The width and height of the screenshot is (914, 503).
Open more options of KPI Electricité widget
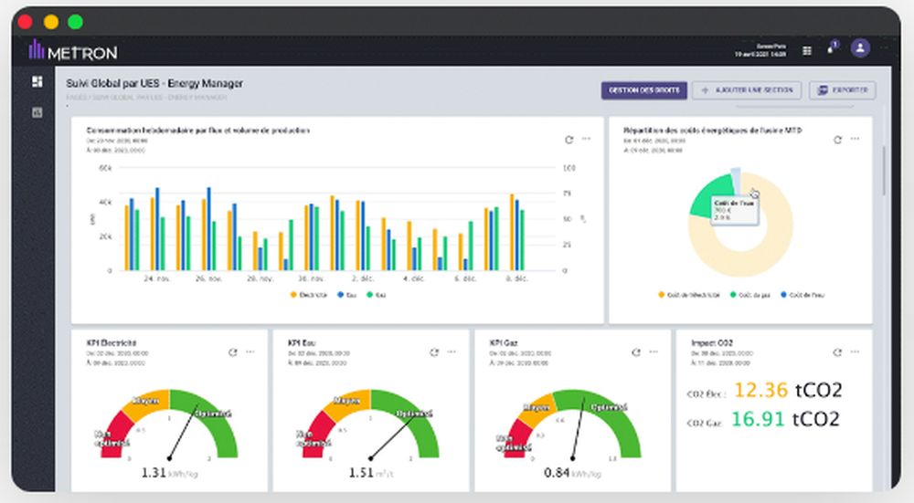click(x=250, y=351)
